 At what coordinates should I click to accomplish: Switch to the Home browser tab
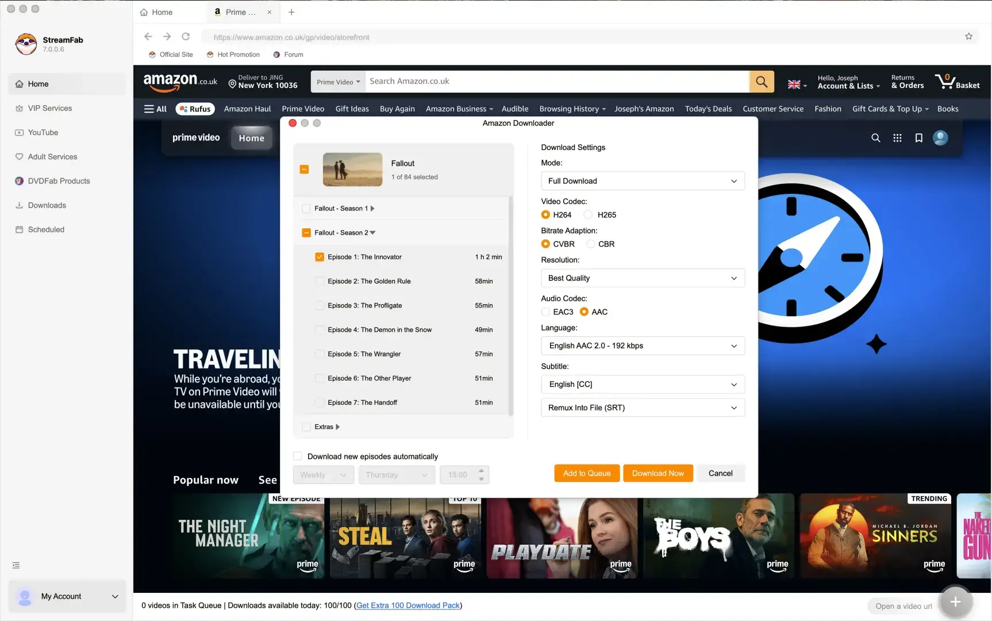pyautogui.click(x=156, y=12)
